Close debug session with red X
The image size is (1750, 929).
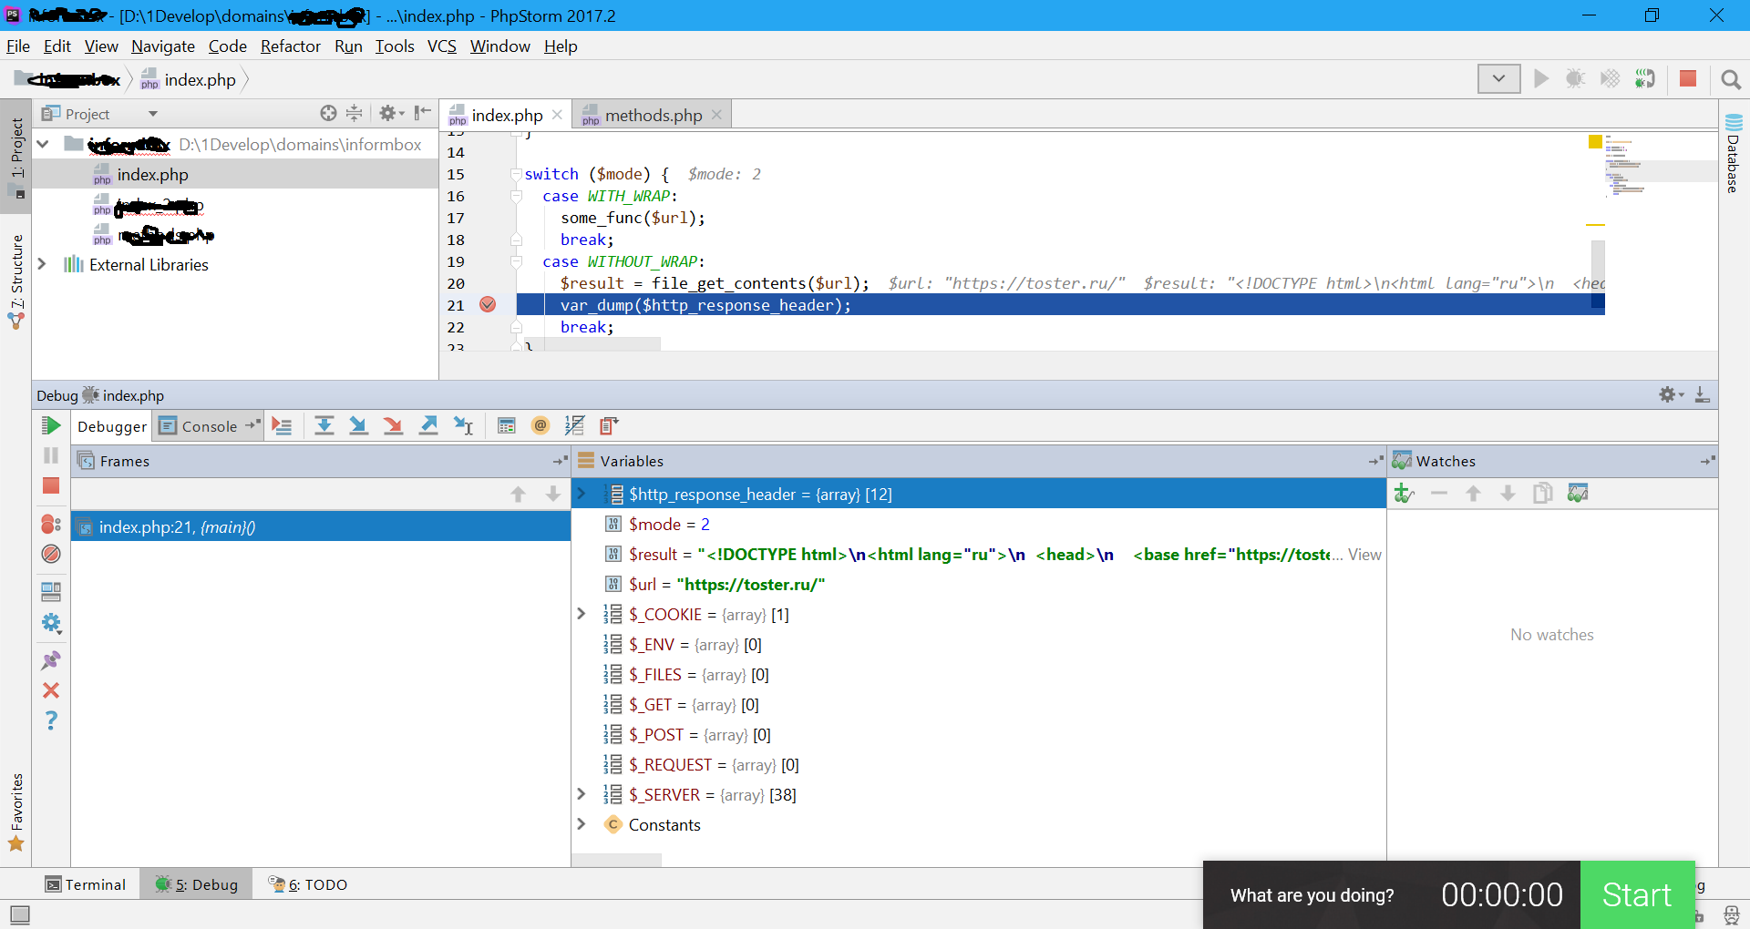click(x=51, y=690)
